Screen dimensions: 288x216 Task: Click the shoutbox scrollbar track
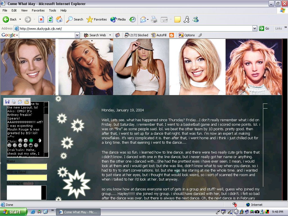coord(46,133)
